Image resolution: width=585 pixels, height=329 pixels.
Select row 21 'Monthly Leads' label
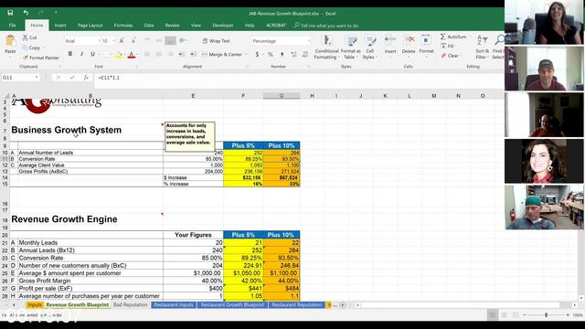[x=38, y=242]
